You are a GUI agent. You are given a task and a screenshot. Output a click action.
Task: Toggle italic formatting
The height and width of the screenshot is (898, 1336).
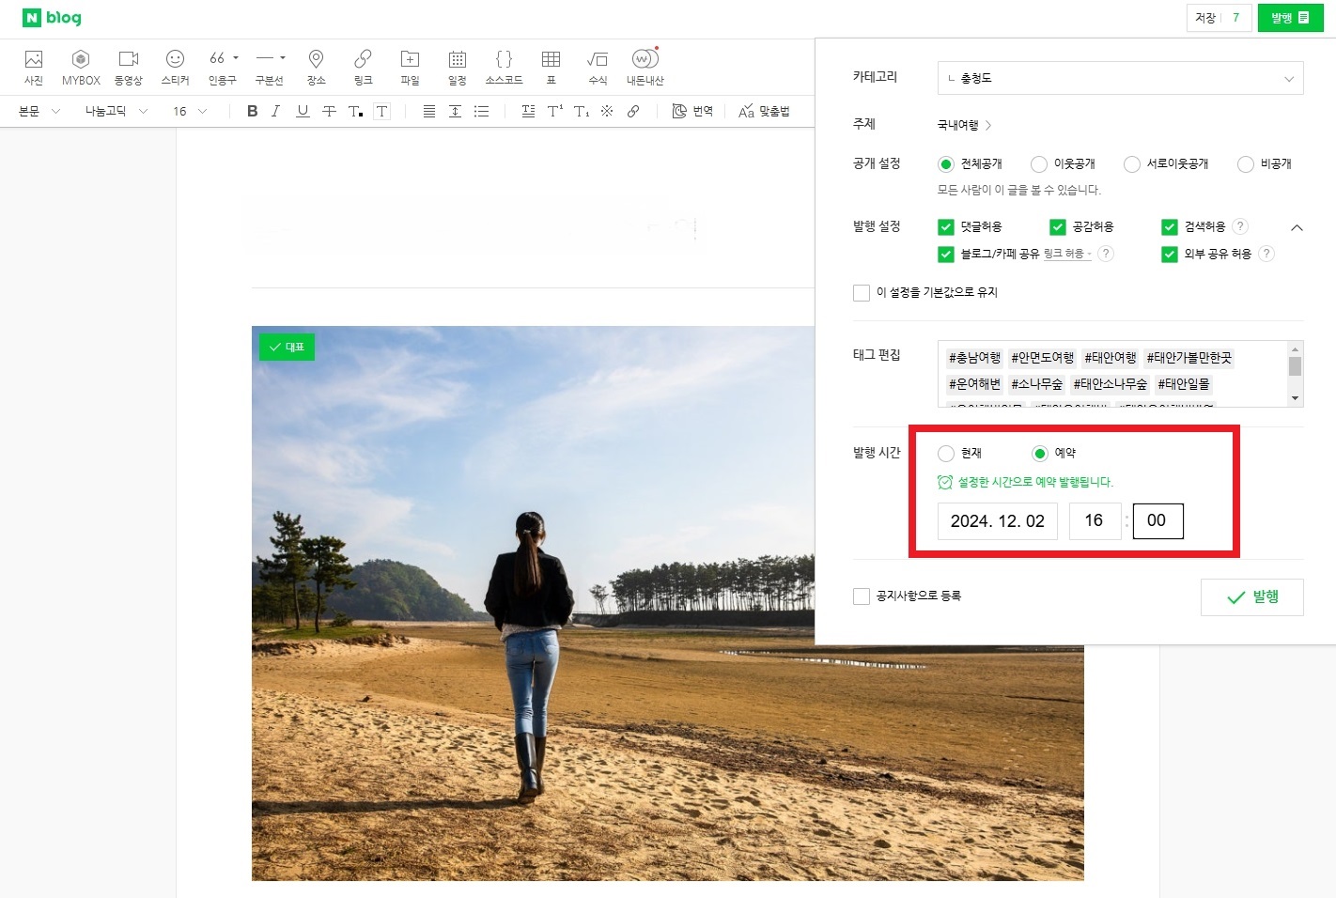[x=276, y=111]
